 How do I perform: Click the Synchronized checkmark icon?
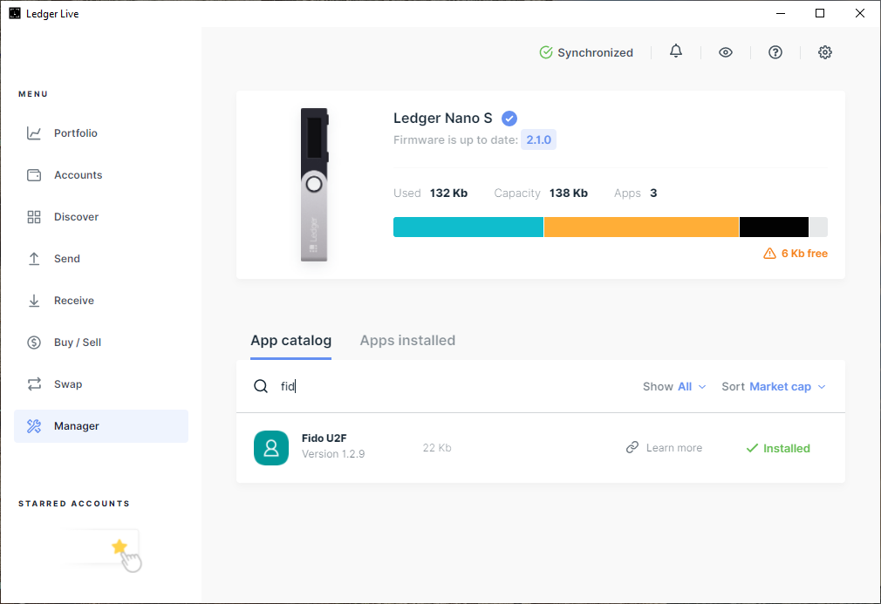pos(545,52)
